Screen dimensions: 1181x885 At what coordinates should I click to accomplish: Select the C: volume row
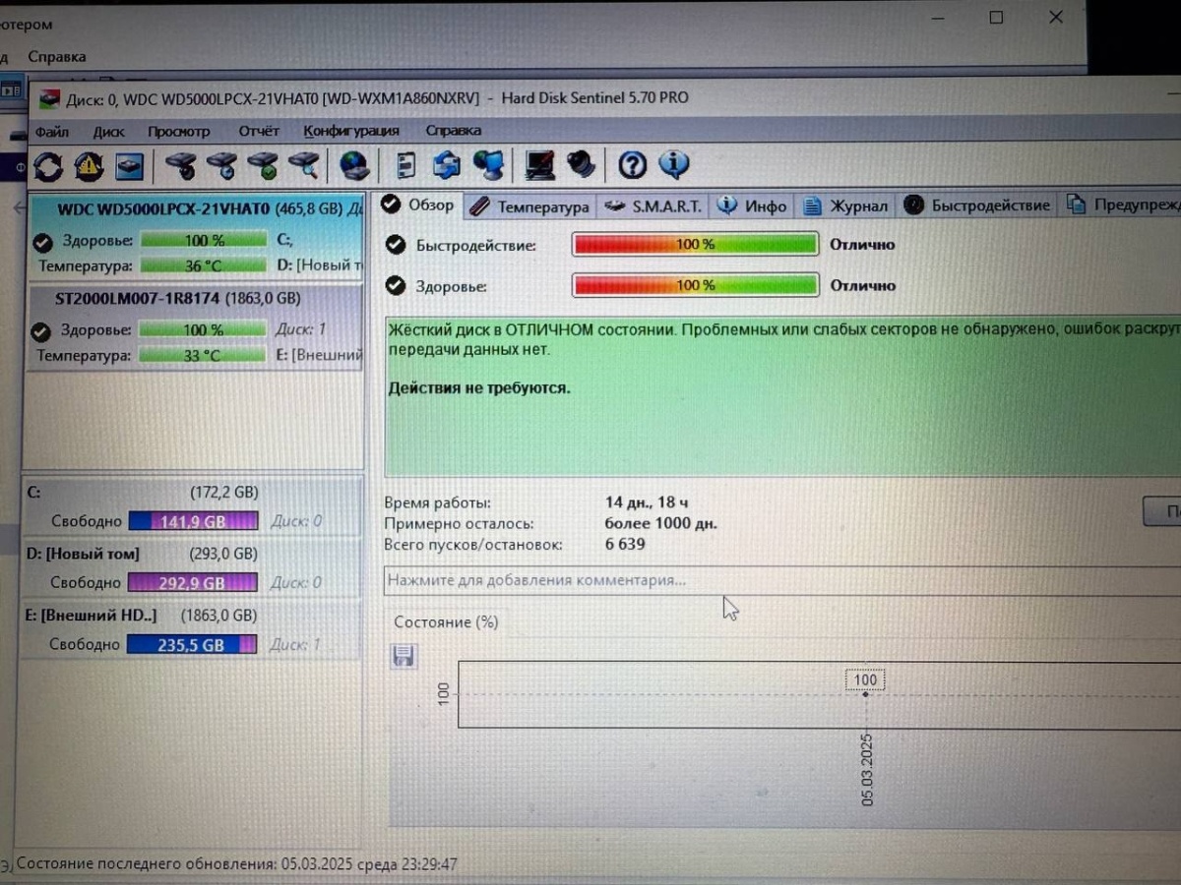click(191, 505)
